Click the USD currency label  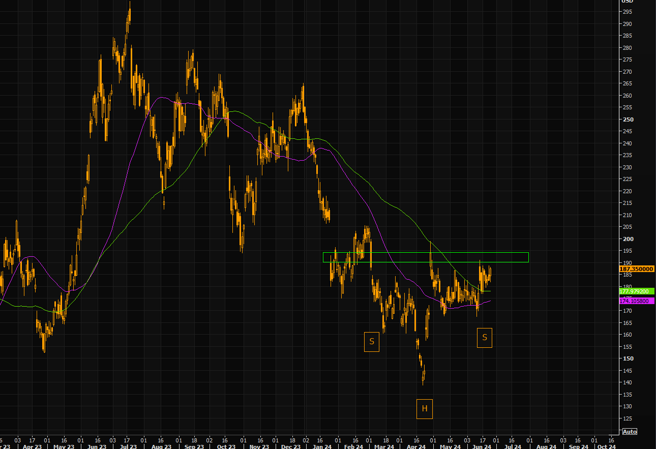point(627,2)
